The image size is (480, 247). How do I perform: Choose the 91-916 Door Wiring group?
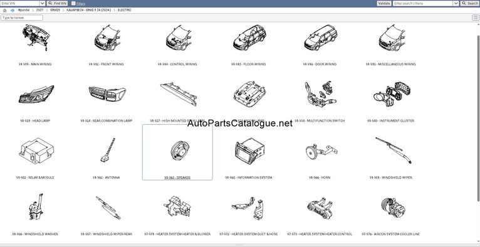coord(320,38)
